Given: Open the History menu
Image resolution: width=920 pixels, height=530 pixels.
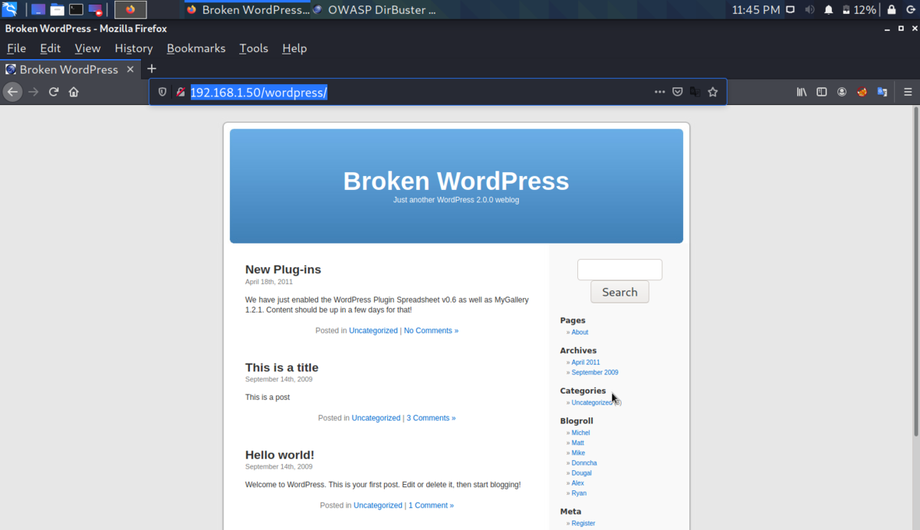Looking at the screenshot, I should 133,48.
